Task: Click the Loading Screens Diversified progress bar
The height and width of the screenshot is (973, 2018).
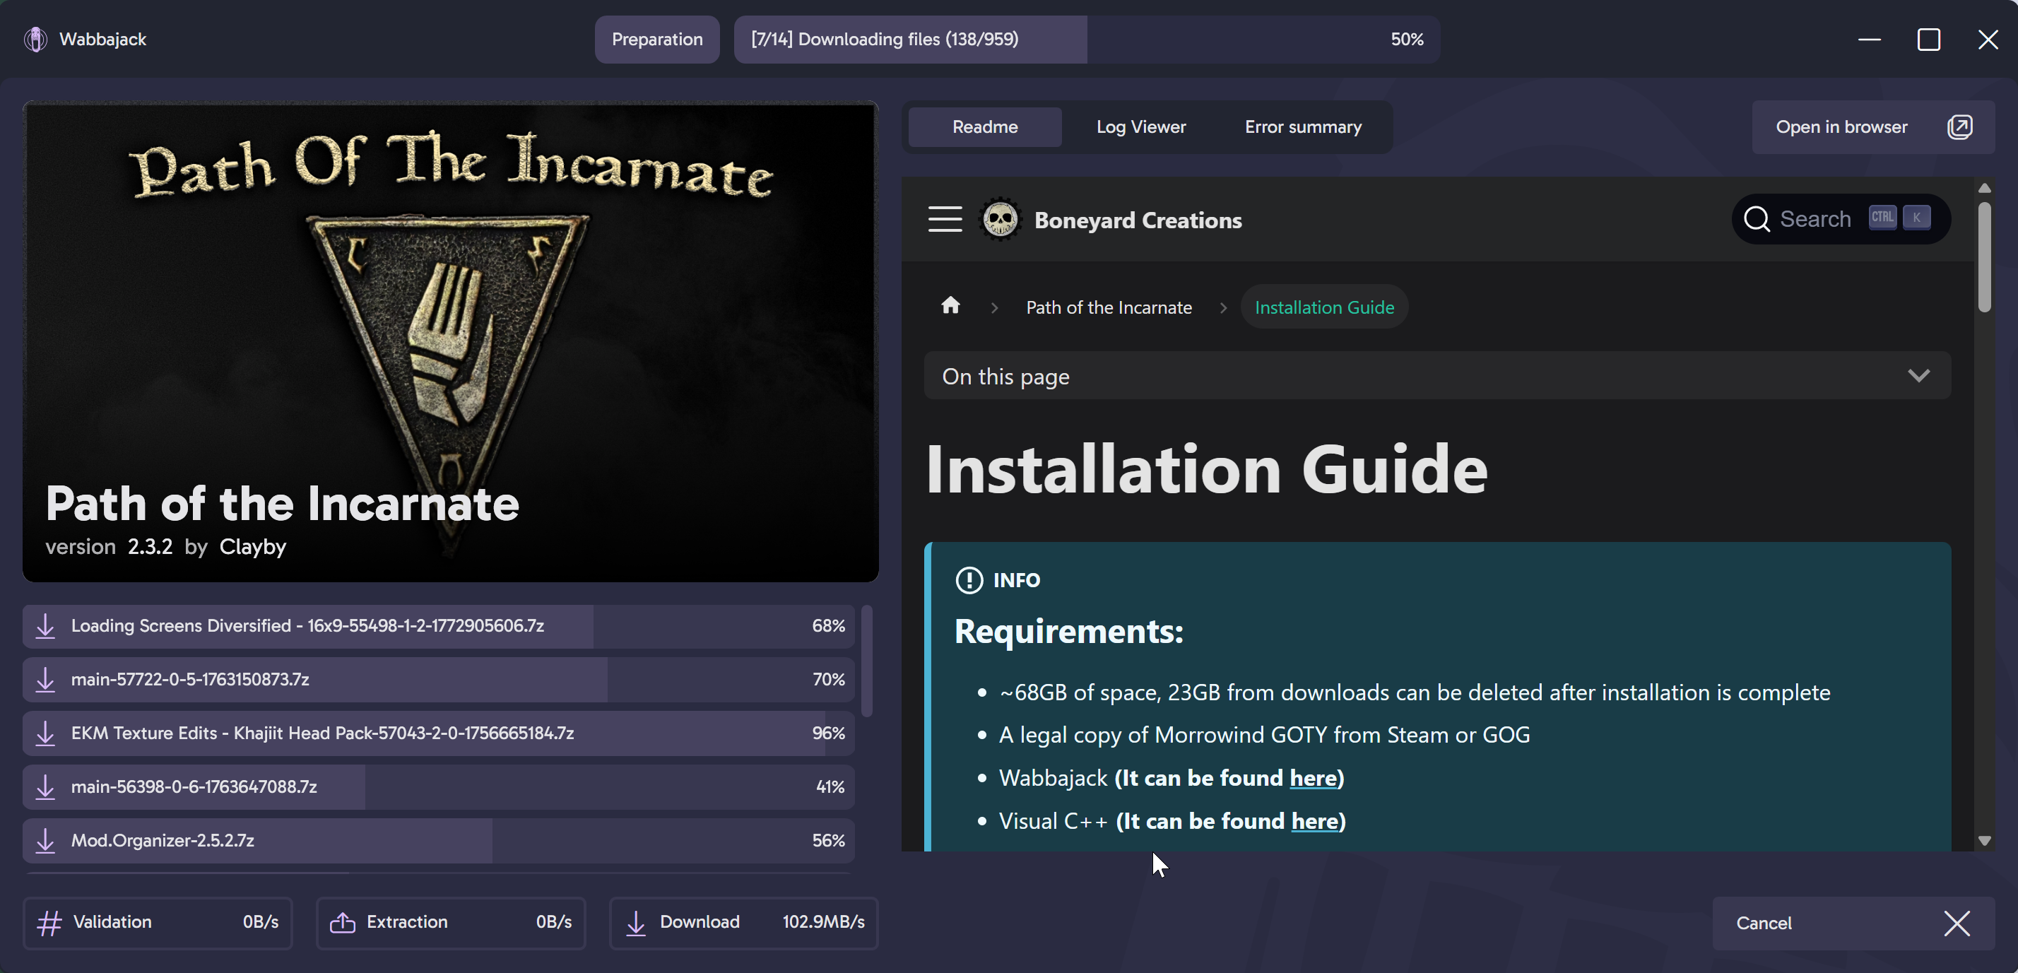Action: [x=438, y=626]
